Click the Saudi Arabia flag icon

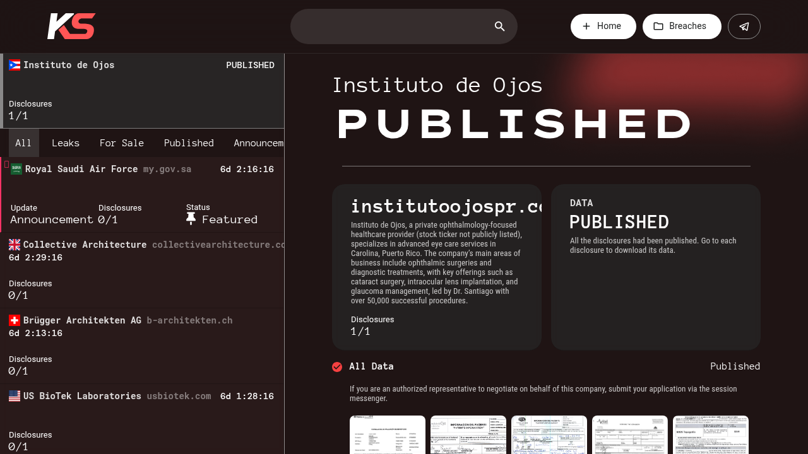16,169
